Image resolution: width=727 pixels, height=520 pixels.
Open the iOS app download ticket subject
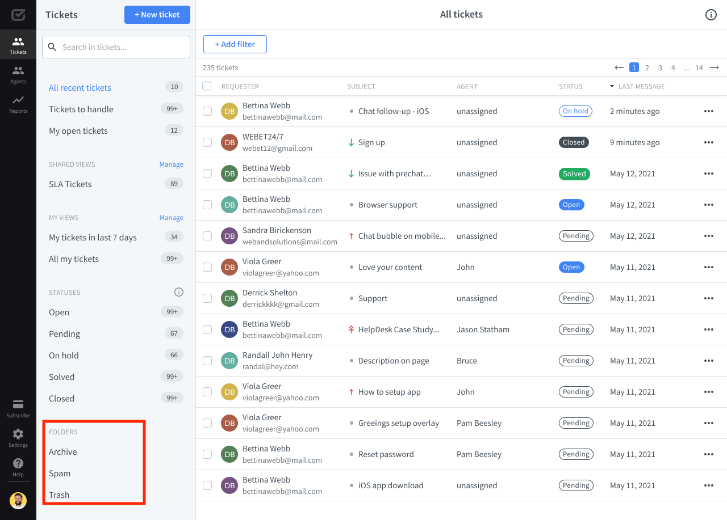[391, 485]
